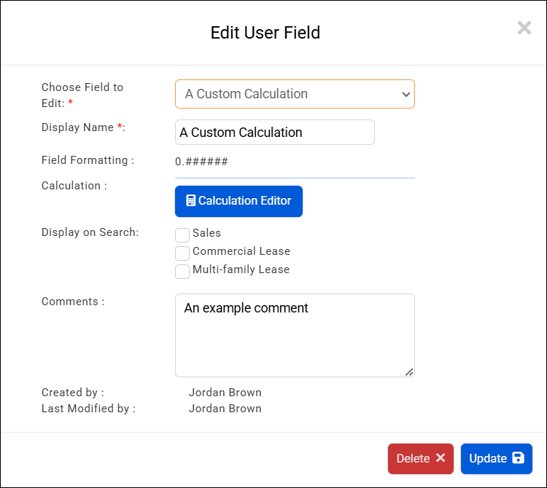
Task: Click the Edit User Field title
Action: coord(265,33)
